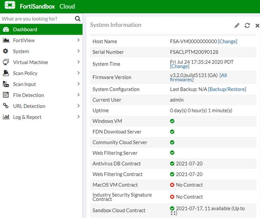The image size is (260, 218).
Task: Click the FortiSandbox Cloud title
Action: tap(47, 6)
